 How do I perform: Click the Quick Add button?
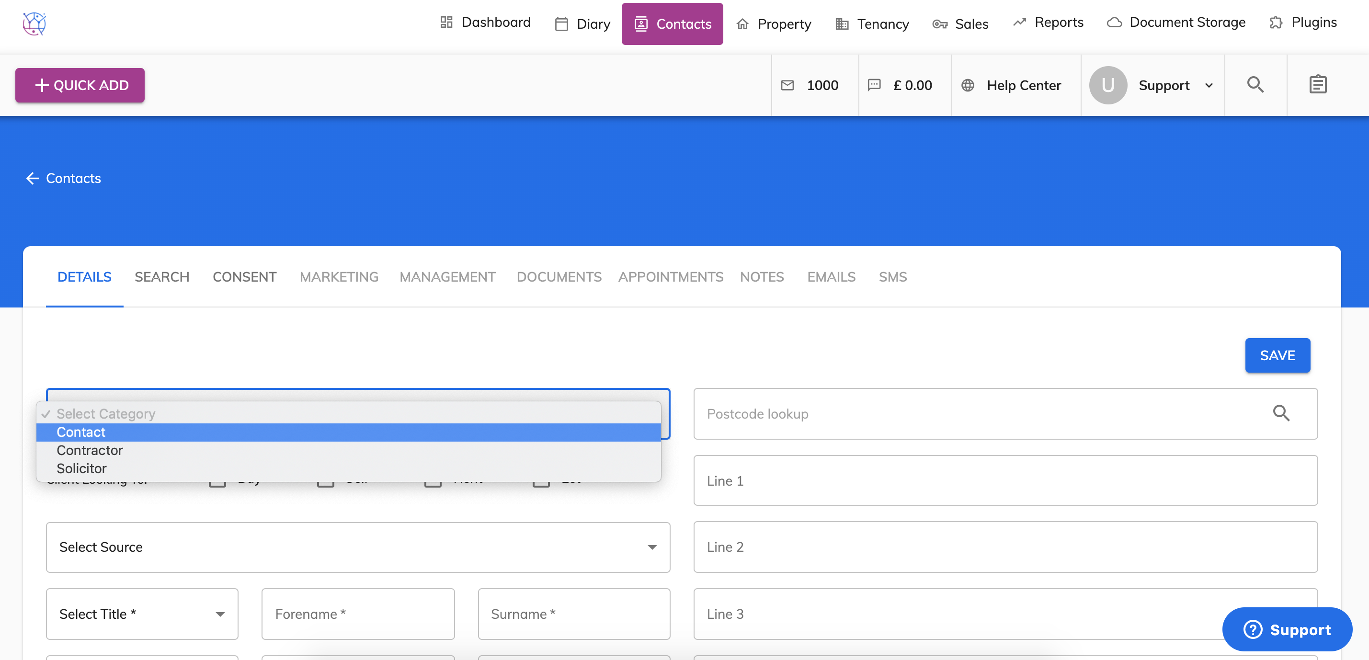(80, 85)
